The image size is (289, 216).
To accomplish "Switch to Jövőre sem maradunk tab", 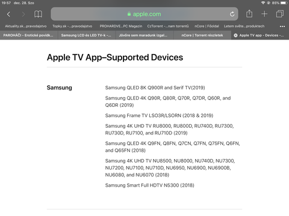I will (144, 35).
